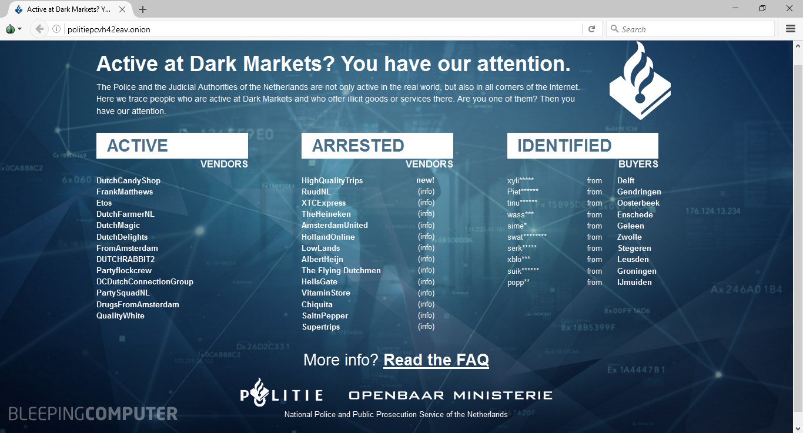Open info link for RuudNL
This screenshot has height=433, width=803.
(x=426, y=192)
